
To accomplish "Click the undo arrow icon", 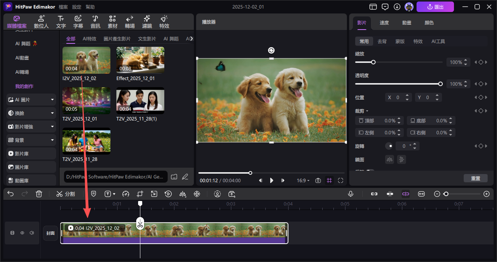I will coord(10,194).
